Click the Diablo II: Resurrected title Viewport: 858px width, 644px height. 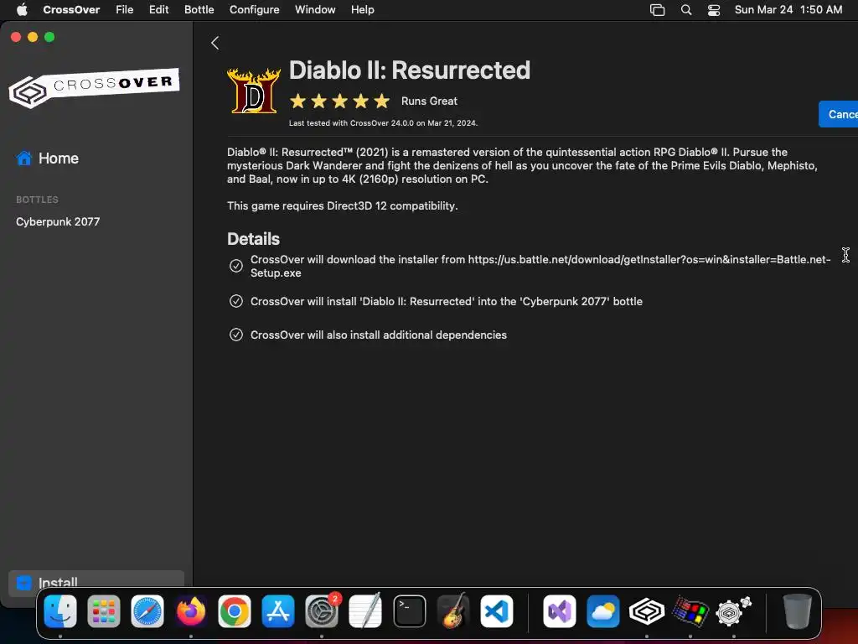pos(410,70)
